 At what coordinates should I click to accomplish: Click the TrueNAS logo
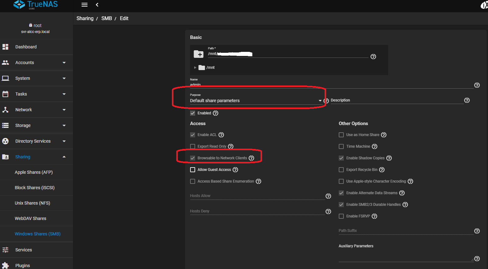point(36,5)
